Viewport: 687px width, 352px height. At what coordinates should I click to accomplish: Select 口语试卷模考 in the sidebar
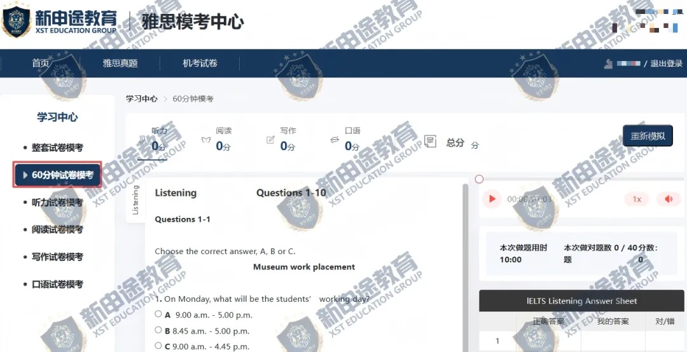click(x=57, y=284)
